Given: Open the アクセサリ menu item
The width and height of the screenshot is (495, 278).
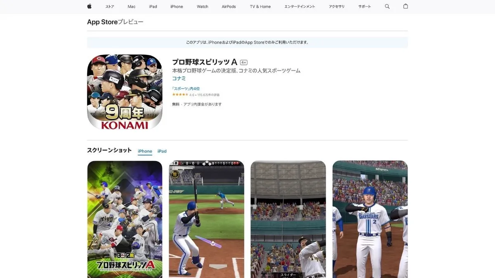Looking at the screenshot, I should pos(337,7).
